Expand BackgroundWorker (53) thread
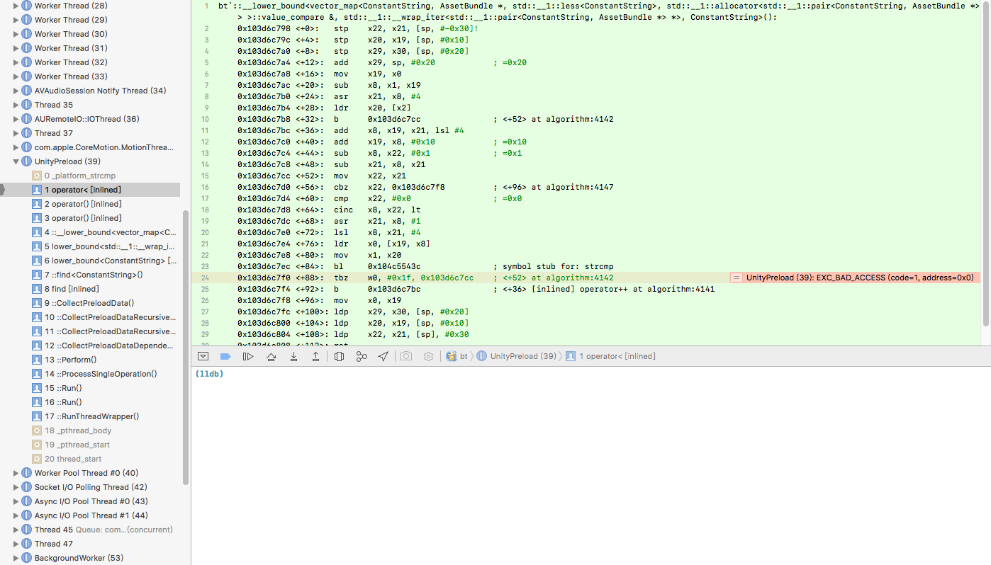The image size is (991, 565). tap(16, 558)
